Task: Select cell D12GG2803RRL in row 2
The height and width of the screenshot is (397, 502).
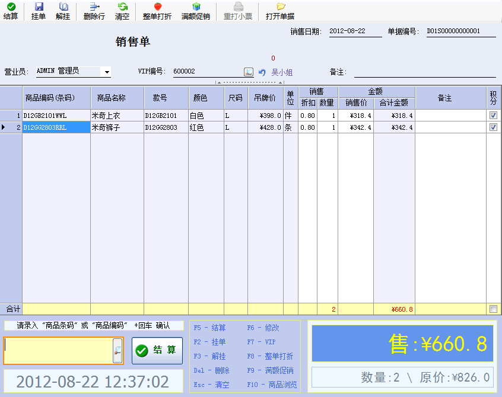Action: click(x=56, y=127)
